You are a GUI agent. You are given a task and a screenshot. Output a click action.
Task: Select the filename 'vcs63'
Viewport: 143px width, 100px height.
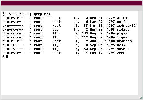coord(122,49)
